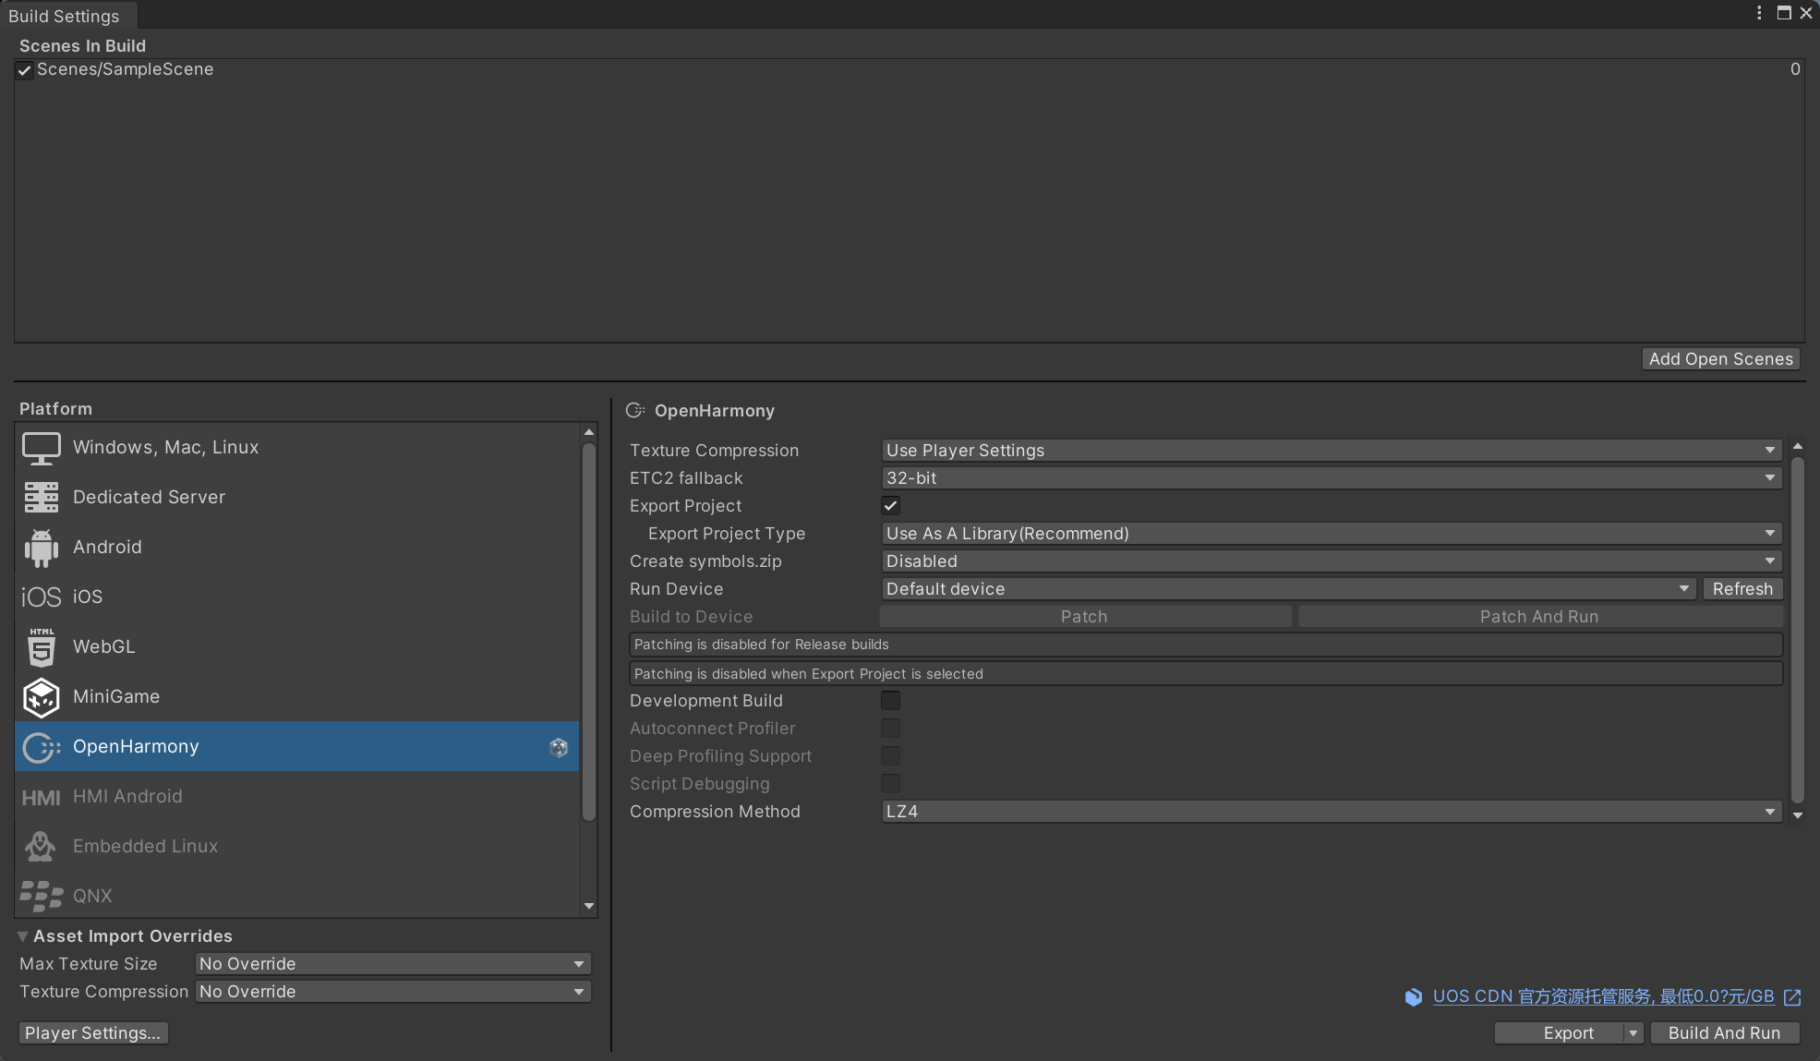Viewport: 1820px width, 1061px height.
Task: Click the Dedicated Server rack icon
Action: pos(41,497)
